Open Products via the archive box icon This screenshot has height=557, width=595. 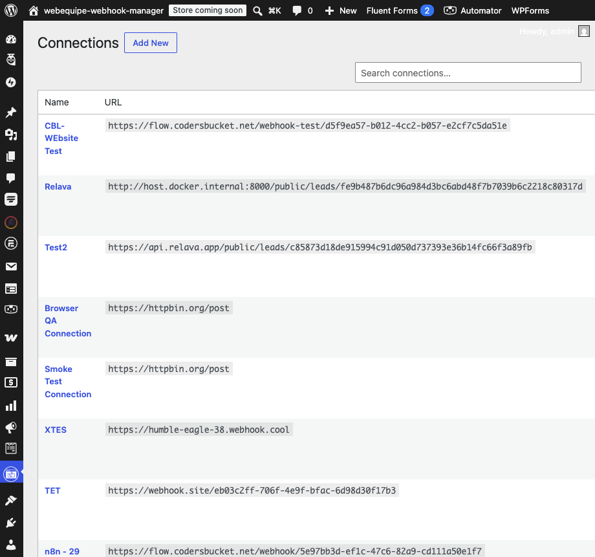pyautogui.click(x=11, y=362)
